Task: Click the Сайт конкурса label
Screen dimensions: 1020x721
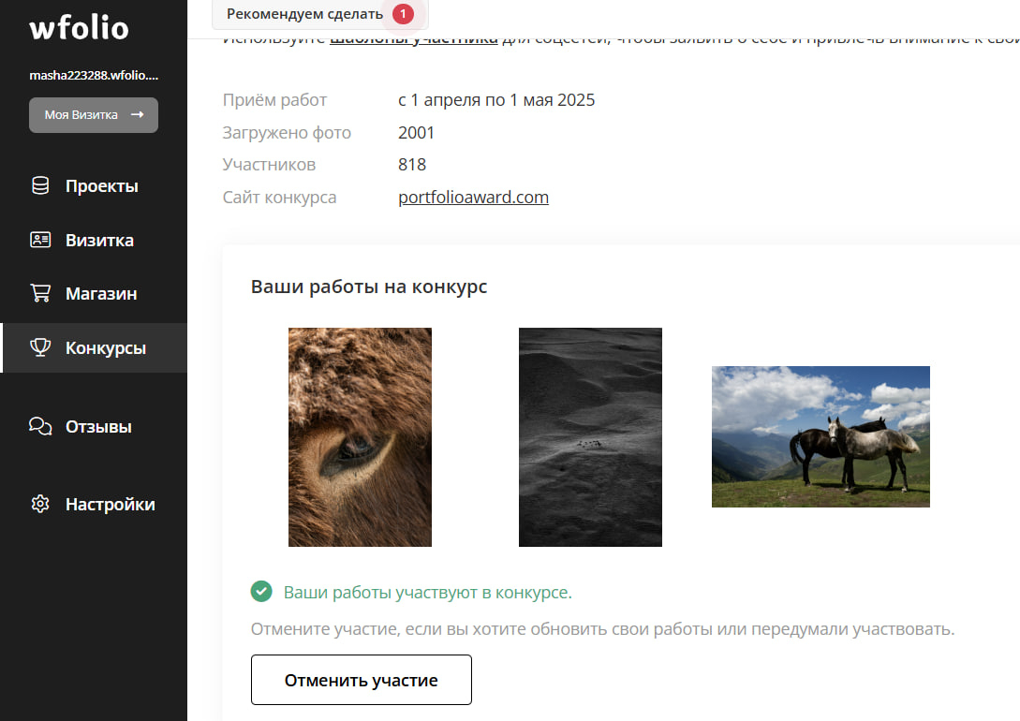Action: coord(280,197)
